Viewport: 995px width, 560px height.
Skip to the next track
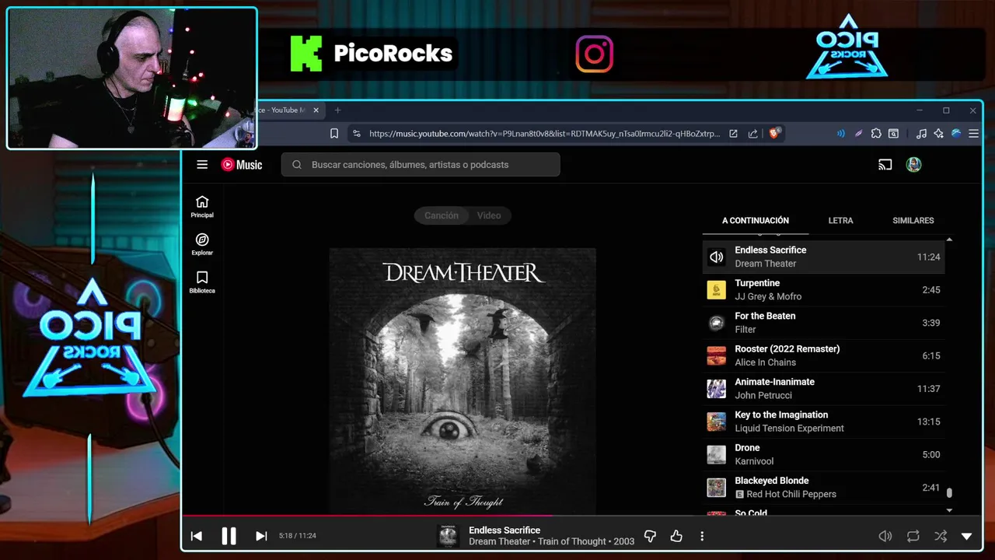click(x=261, y=536)
